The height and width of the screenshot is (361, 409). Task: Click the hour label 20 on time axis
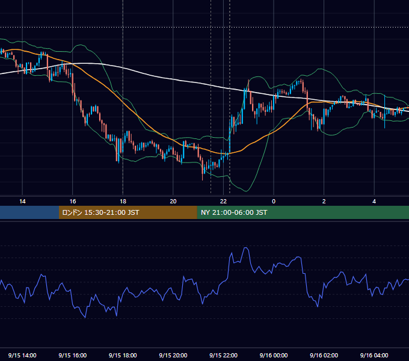(173, 202)
